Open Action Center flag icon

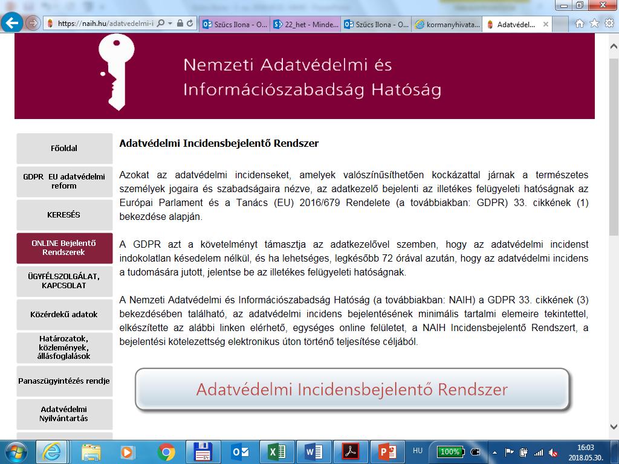(x=510, y=453)
